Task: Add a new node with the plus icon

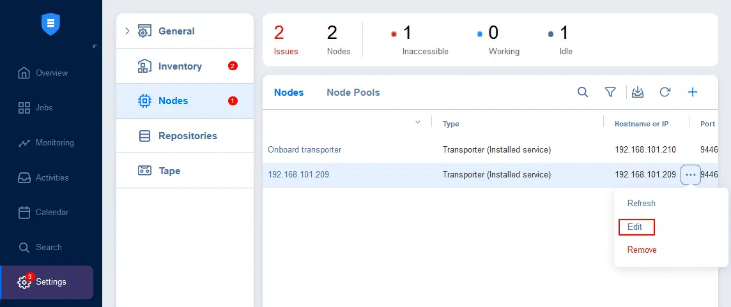Action: pos(692,93)
